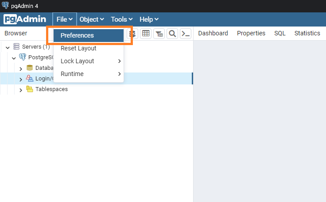Open the PSQL Tool terminal icon
Viewport: 326px width, 202px height.
pos(186,34)
